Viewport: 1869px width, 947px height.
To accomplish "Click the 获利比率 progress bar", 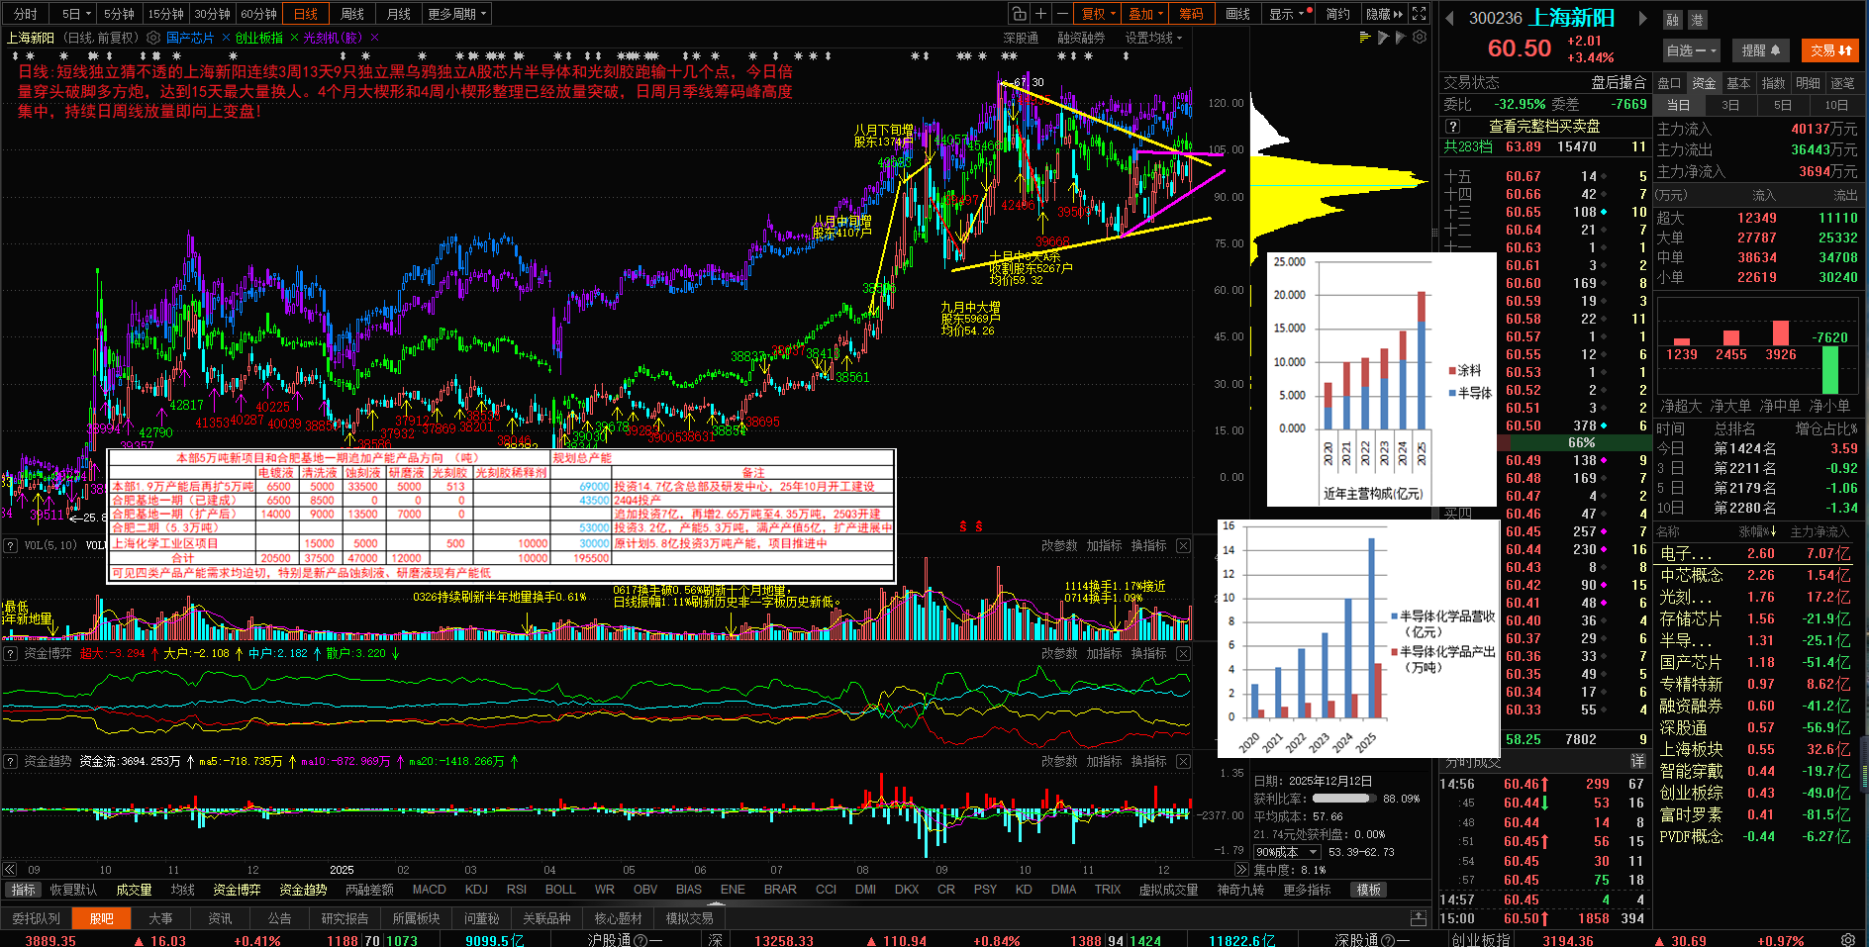I will 1342,799.
